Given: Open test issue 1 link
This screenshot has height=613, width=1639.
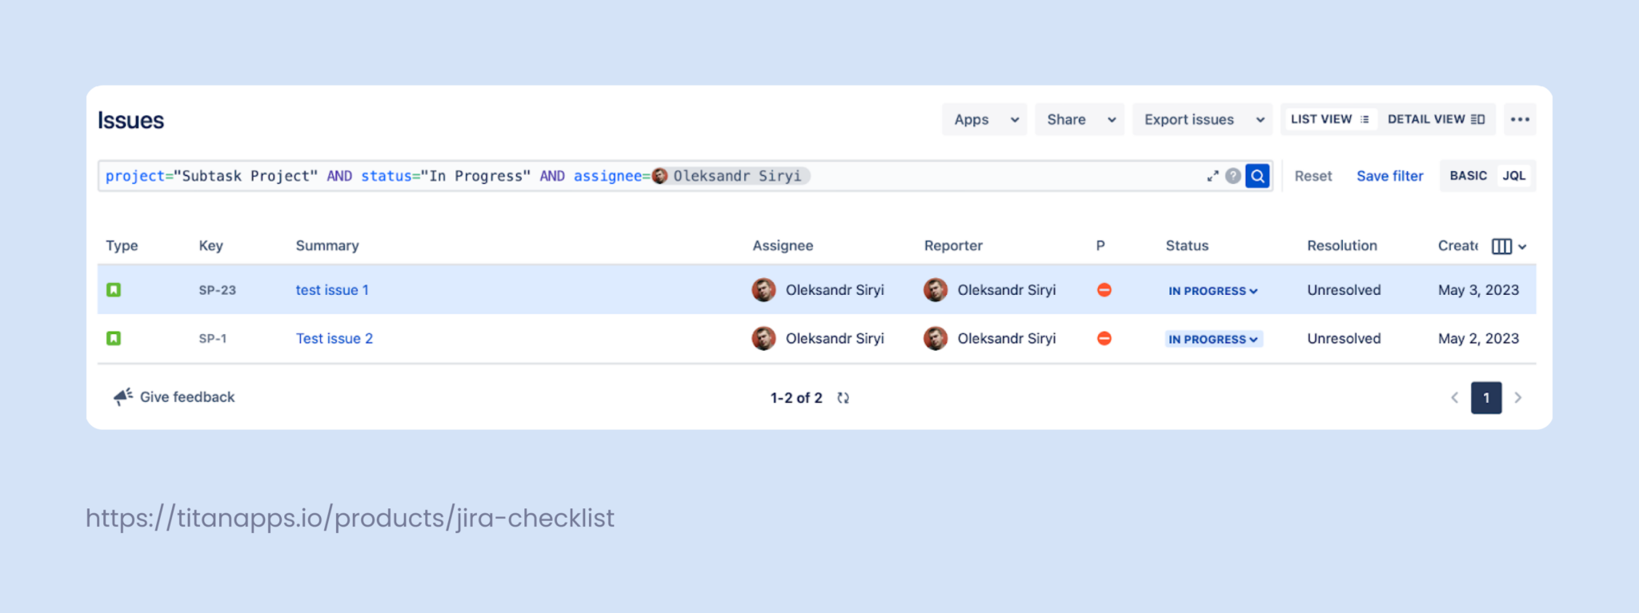Looking at the screenshot, I should (331, 289).
